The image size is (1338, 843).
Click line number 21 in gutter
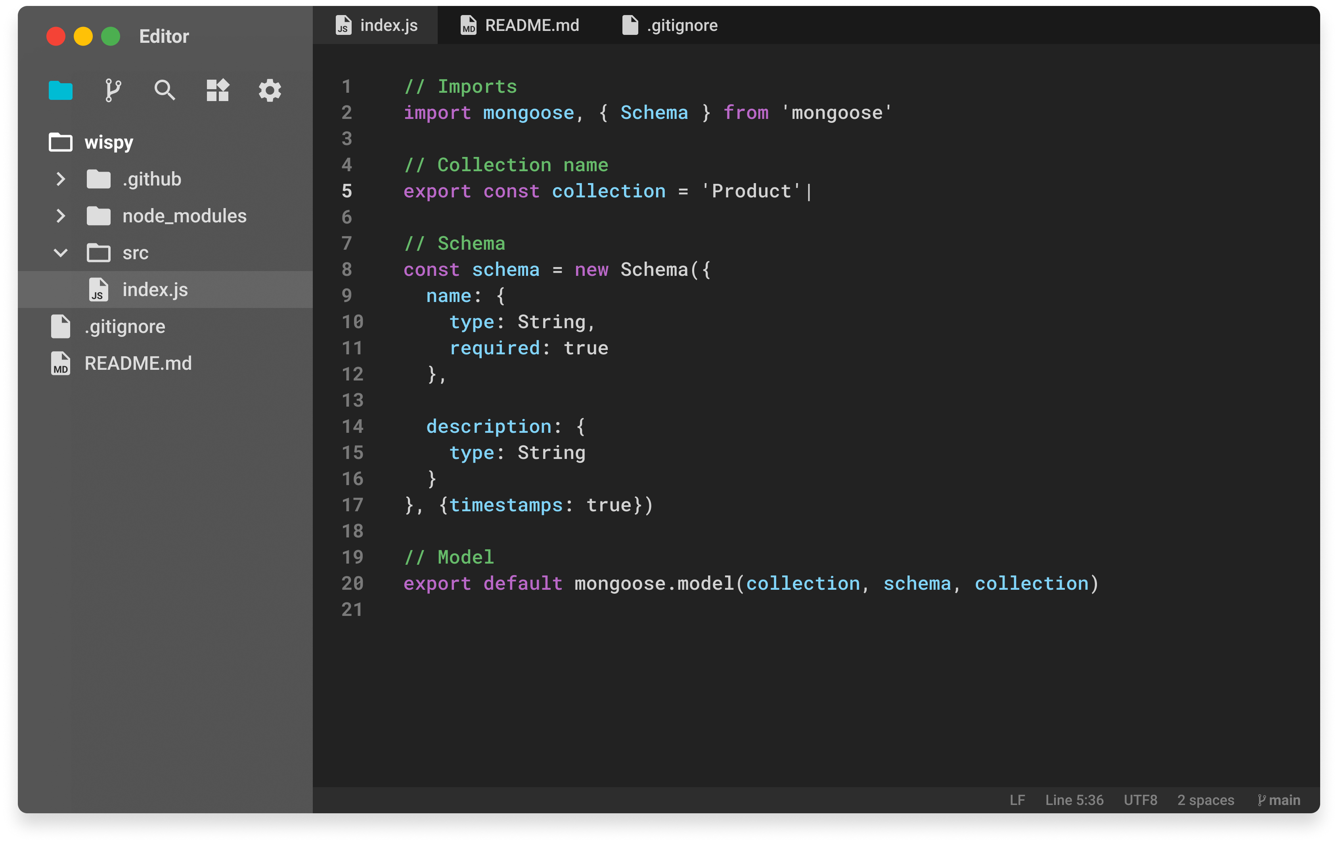[x=352, y=610]
